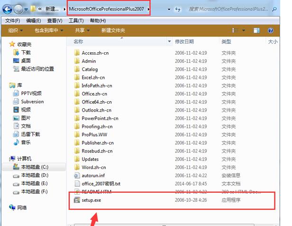This screenshot has height=226, width=292.
Task: Open the 帮助(H) menu
Action: pyautogui.click(x=98, y=20)
